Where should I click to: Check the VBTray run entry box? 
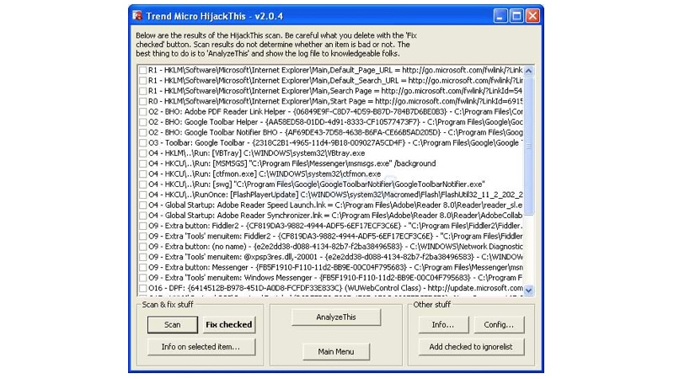tap(142, 153)
